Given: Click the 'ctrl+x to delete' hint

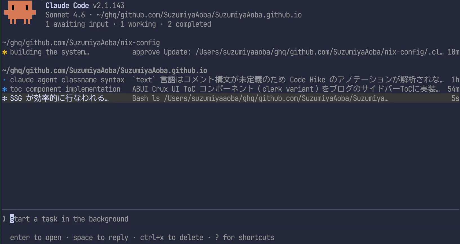Looking at the screenshot, I should (x=172, y=238).
